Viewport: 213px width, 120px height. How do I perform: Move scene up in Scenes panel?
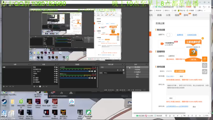click(10, 86)
